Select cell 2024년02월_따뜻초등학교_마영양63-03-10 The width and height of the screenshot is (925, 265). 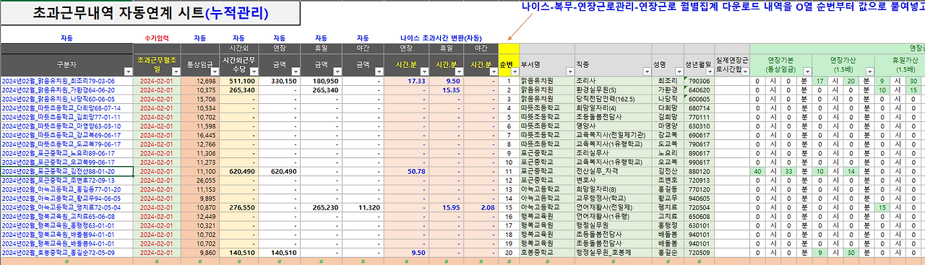(x=67, y=126)
